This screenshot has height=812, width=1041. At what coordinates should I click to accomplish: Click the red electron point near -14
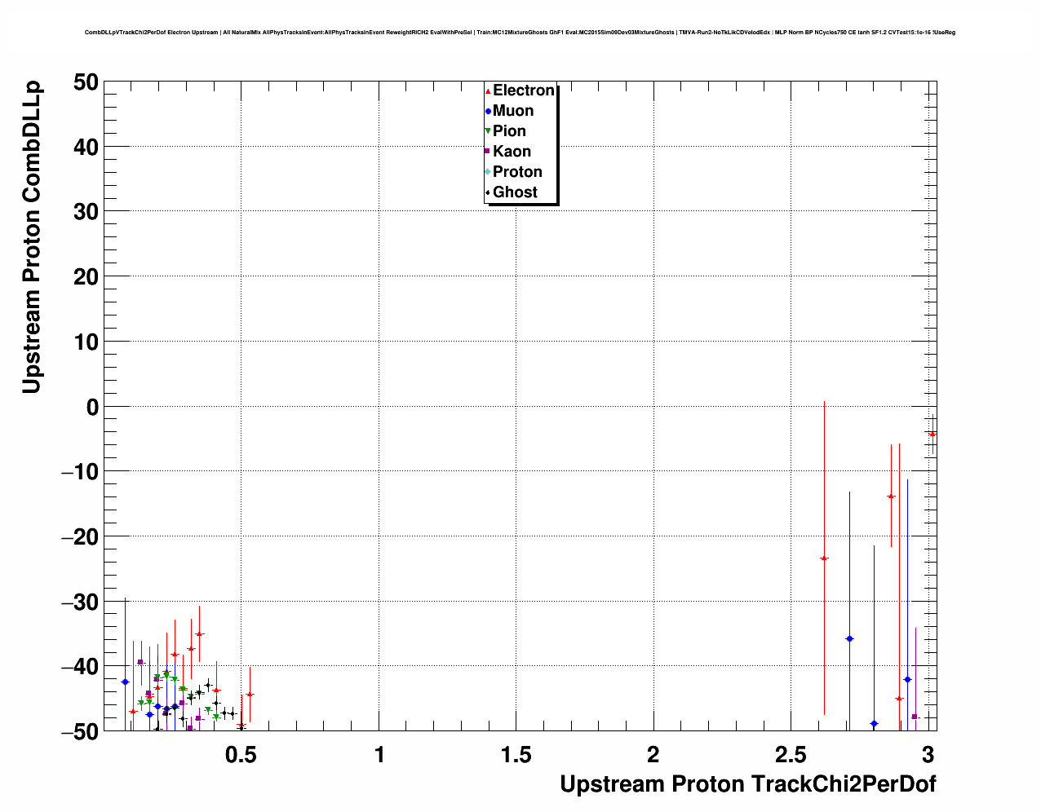click(x=891, y=496)
